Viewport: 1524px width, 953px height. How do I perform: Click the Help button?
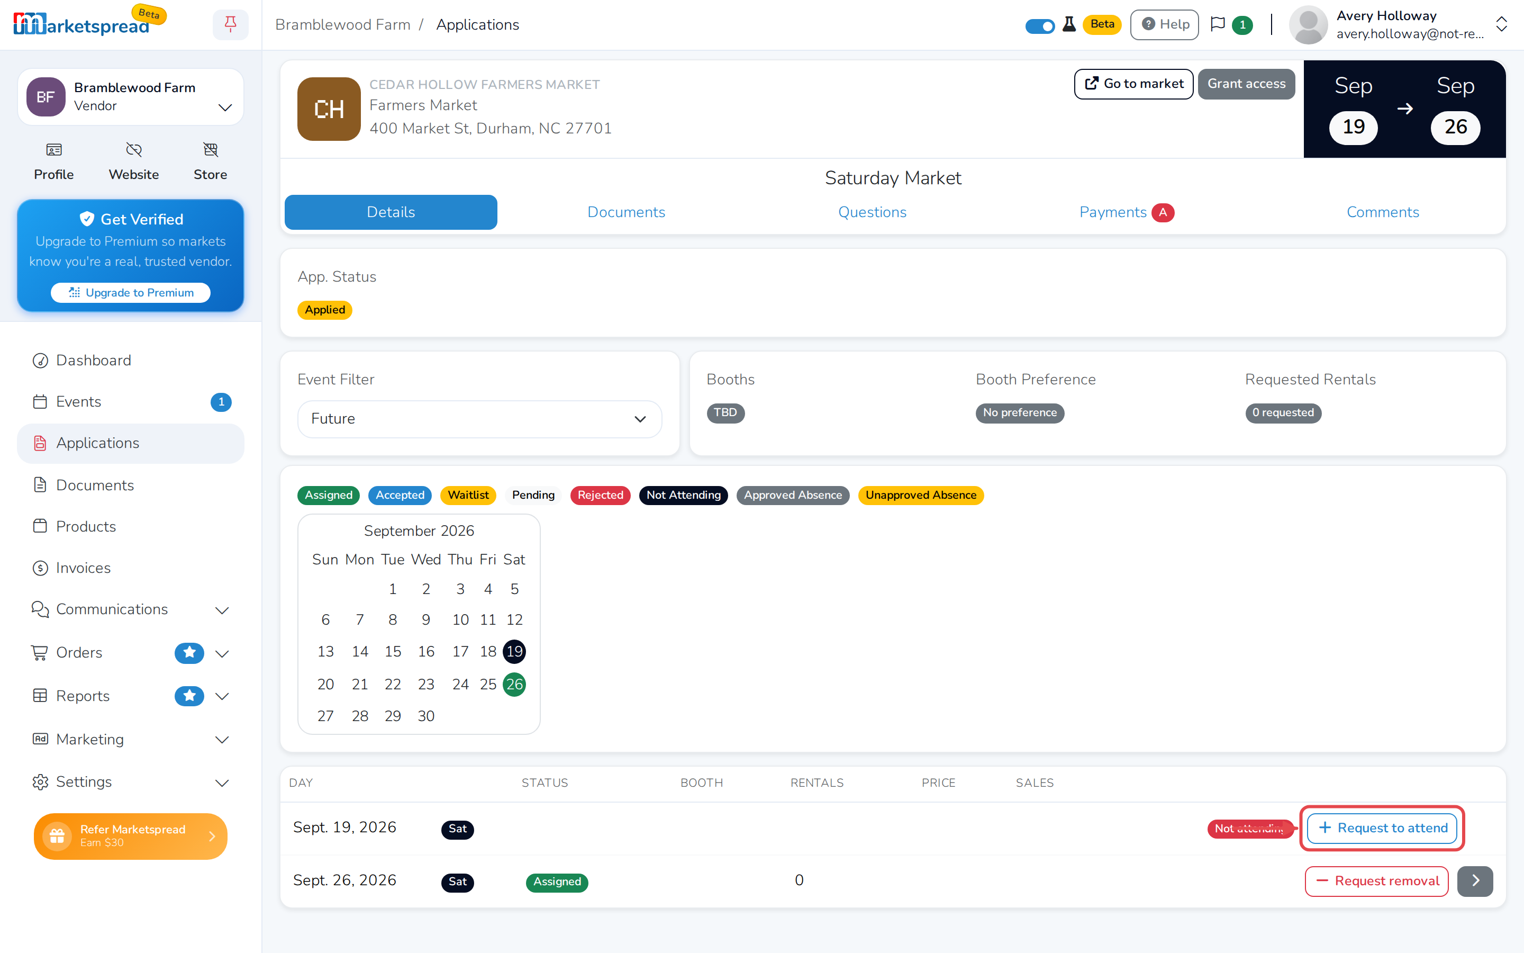[x=1164, y=24]
